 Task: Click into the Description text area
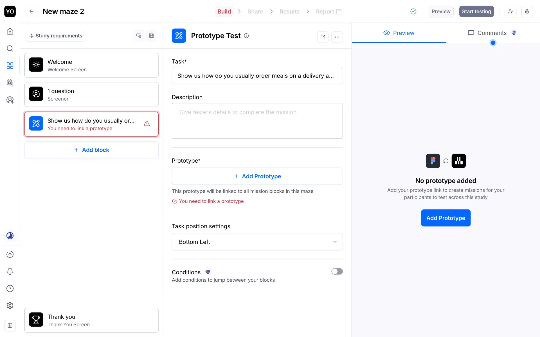[x=257, y=121]
